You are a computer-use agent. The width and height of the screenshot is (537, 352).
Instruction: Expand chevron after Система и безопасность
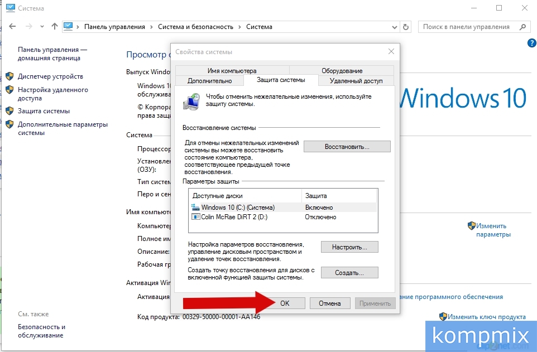(x=239, y=27)
